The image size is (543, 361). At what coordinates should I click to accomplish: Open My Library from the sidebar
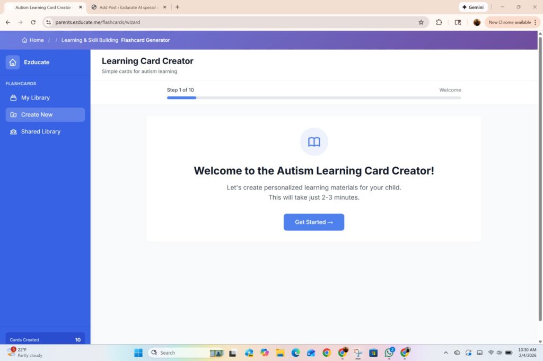tap(35, 97)
